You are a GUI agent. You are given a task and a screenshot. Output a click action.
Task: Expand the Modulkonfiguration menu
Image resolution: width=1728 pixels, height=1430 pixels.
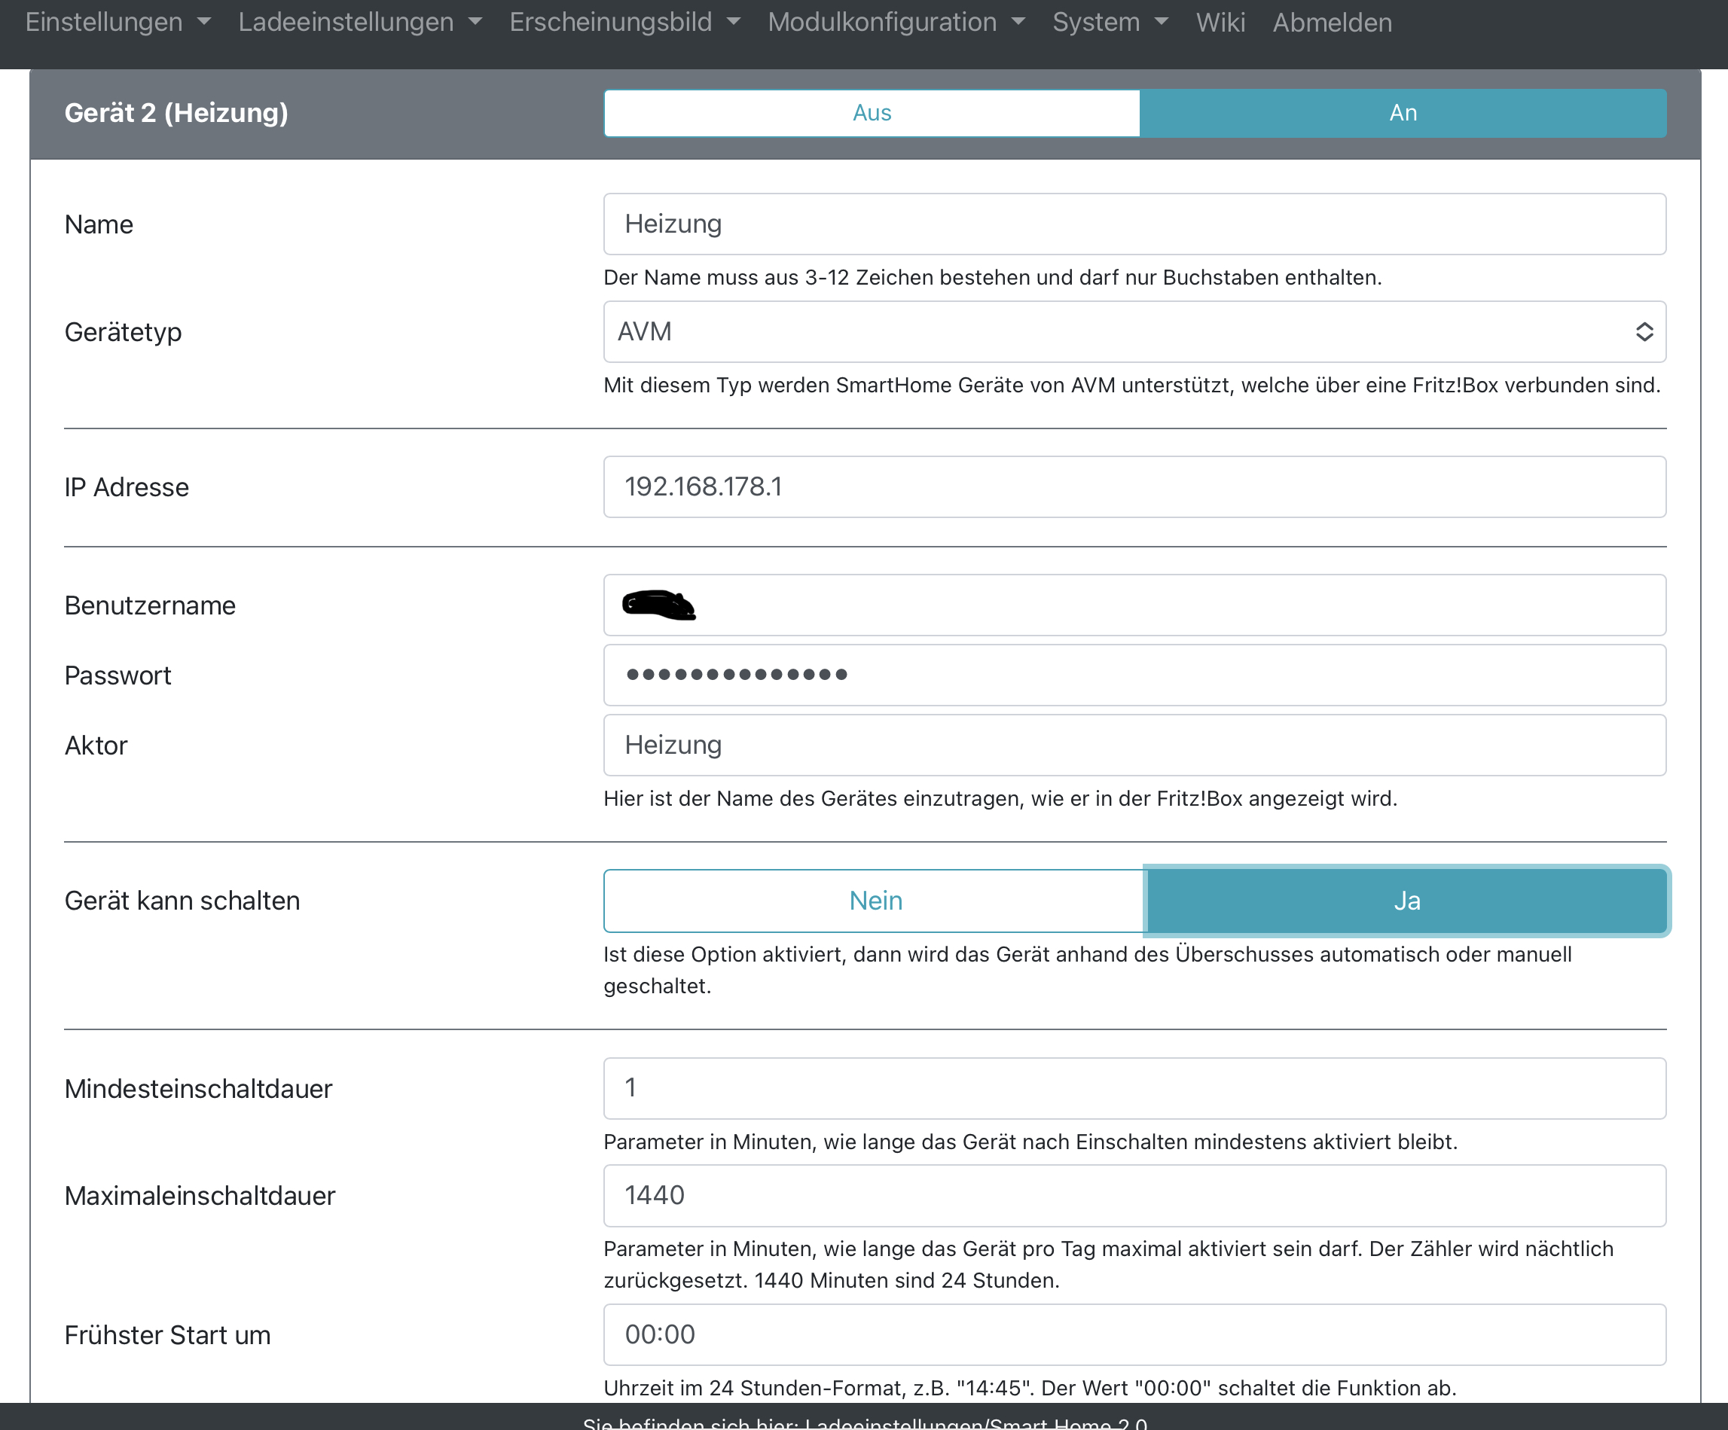(x=896, y=23)
